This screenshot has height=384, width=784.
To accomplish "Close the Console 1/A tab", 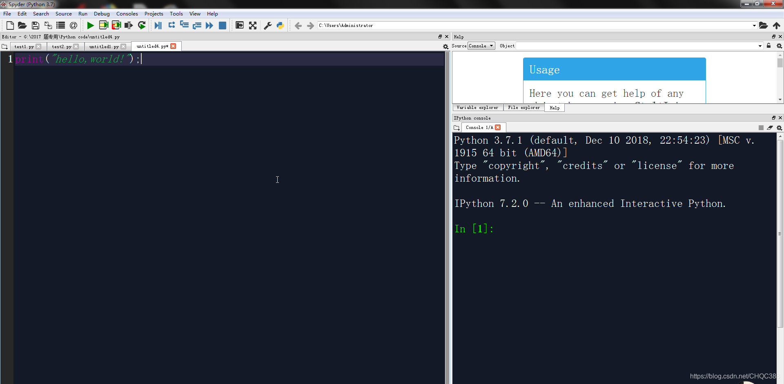I will coord(498,127).
